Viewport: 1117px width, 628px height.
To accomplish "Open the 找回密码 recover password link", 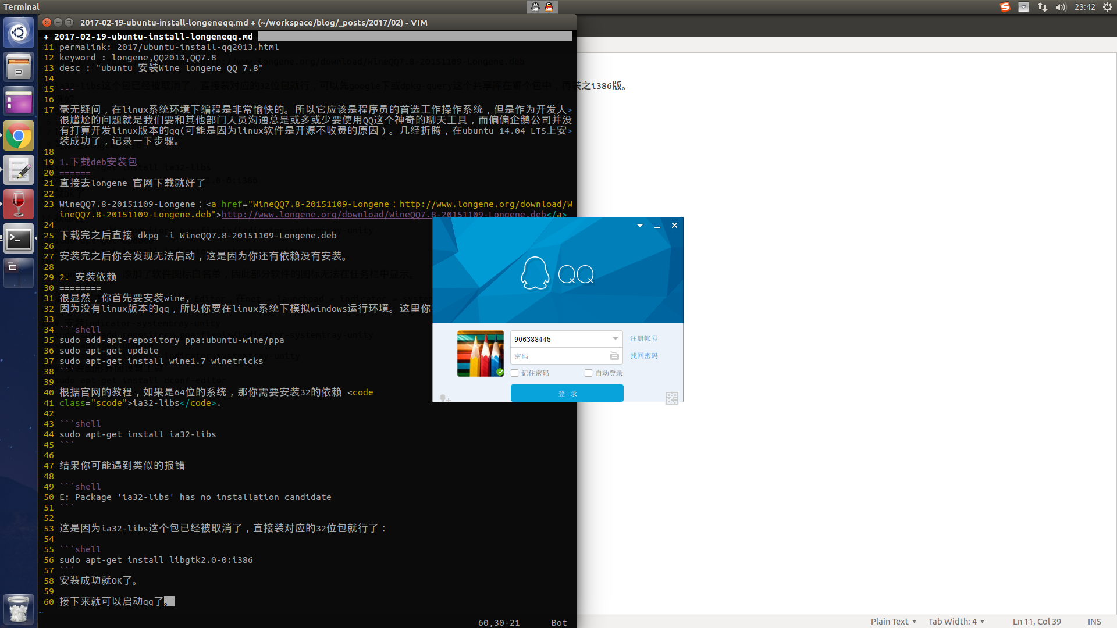I will click(644, 356).
